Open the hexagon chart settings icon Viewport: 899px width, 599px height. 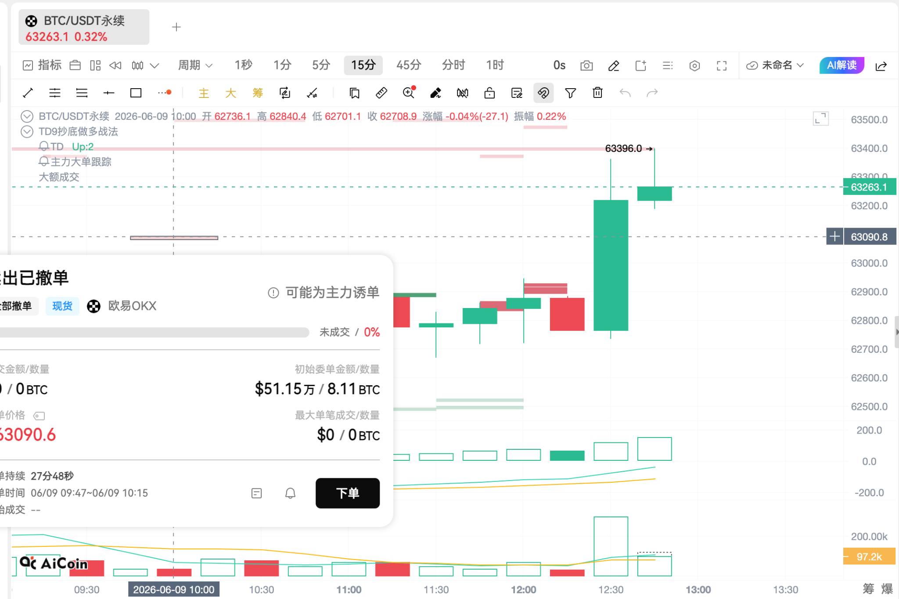[x=694, y=66]
